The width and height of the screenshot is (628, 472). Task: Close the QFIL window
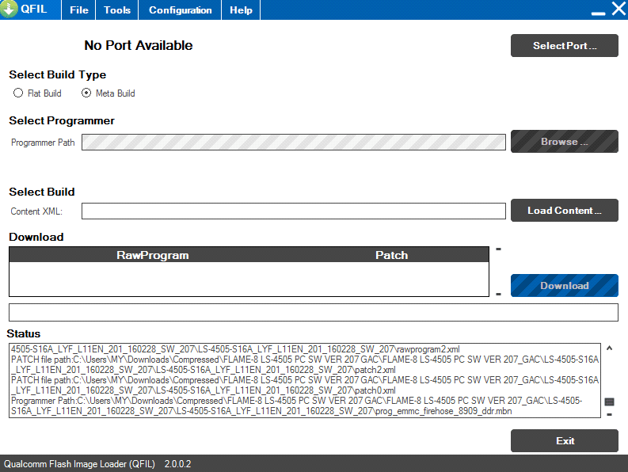tap(618, 9)
